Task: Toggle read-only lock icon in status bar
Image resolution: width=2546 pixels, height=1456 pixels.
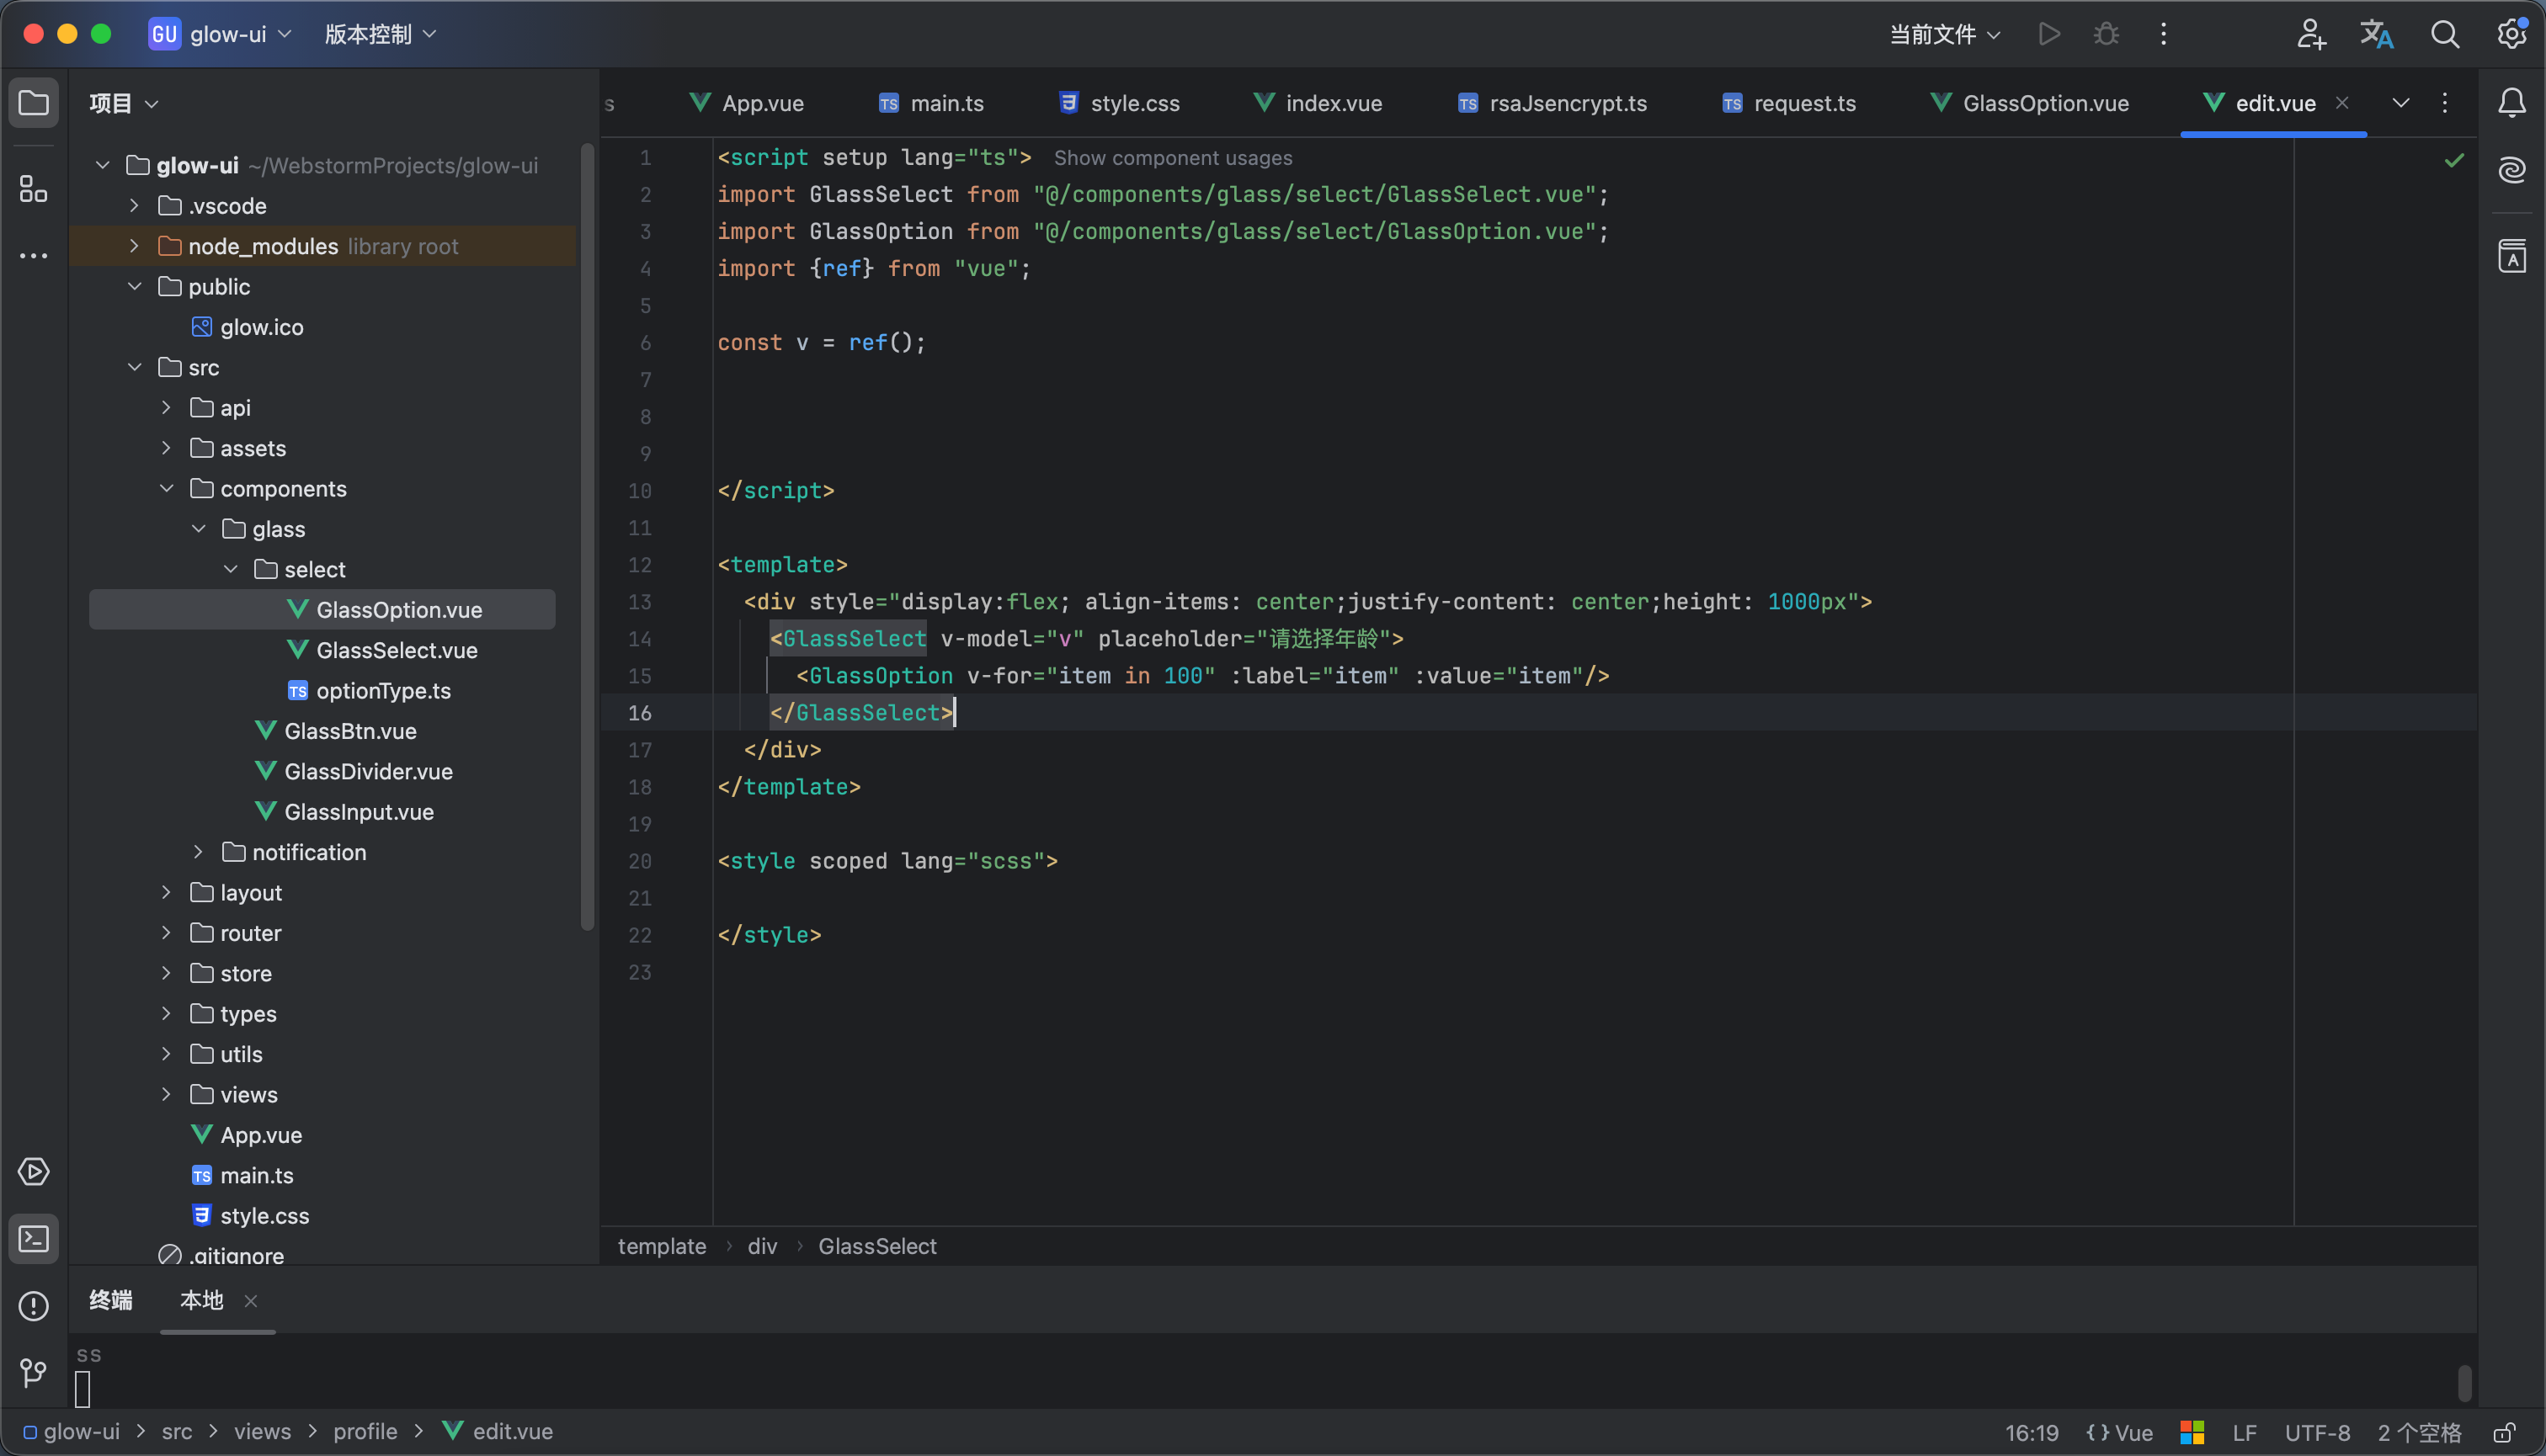Action: point(2504,1432)
